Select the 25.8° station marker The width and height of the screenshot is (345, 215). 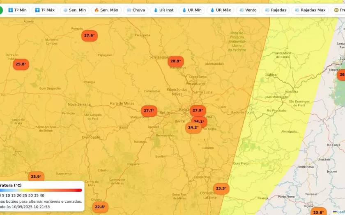tap(21, 64)
